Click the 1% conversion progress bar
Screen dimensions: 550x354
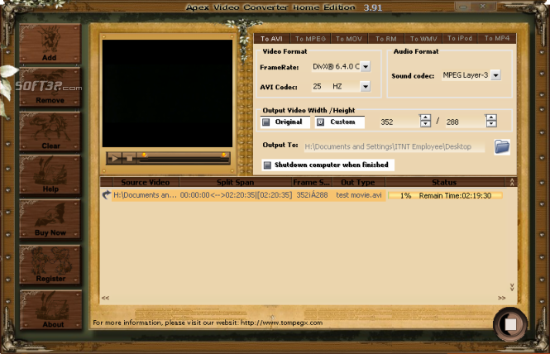(445, 195)
